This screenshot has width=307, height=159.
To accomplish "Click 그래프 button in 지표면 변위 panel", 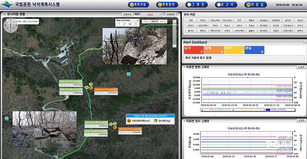I will [301, 67].
